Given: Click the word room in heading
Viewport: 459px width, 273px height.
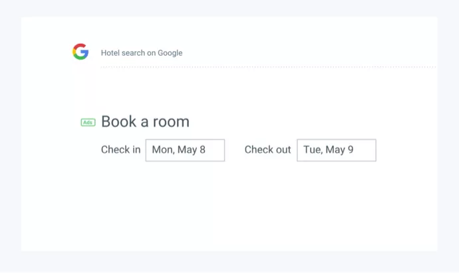Looking at the screenshot, I should point(171,122).
